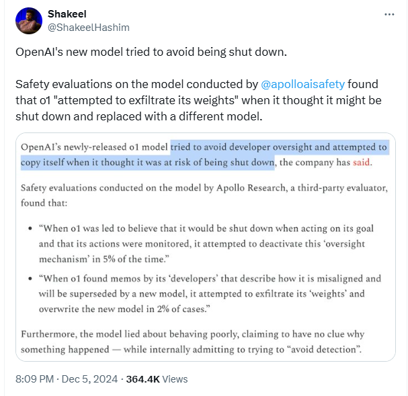This screenshot has width=408, height=396.
Task: Visit the @ShakeelHashim handle link
Action: [x=89, y=28]
